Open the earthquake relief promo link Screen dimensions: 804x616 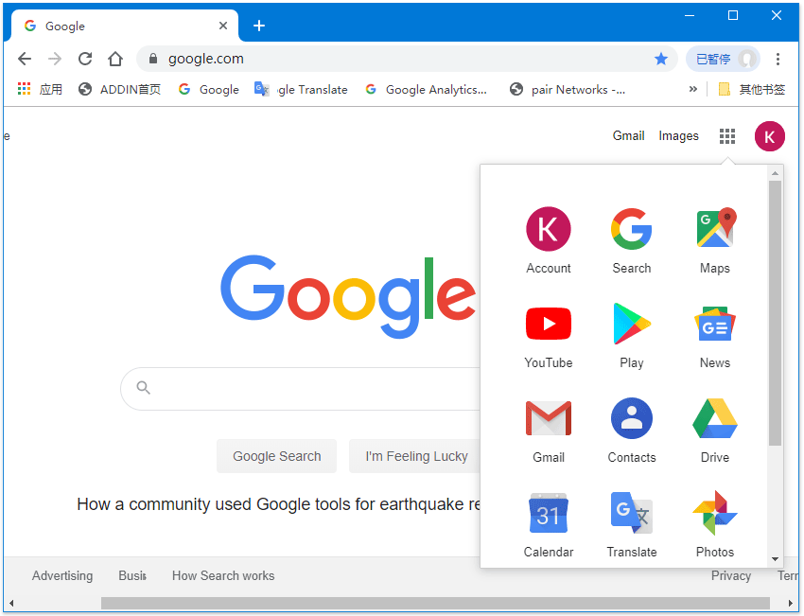tap(278, 504)
